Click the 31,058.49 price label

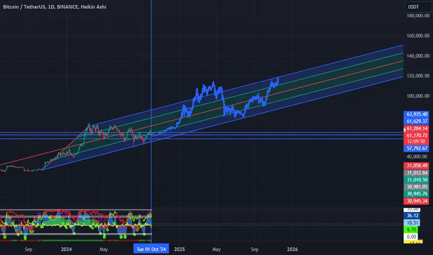coord(416,166)
